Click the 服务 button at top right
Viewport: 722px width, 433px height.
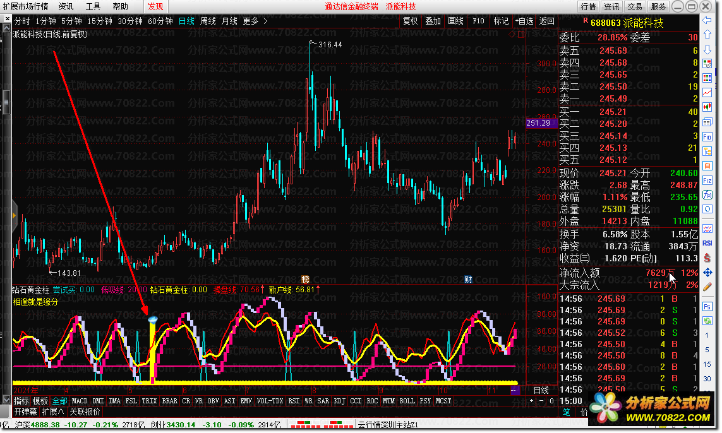point(658,6)
